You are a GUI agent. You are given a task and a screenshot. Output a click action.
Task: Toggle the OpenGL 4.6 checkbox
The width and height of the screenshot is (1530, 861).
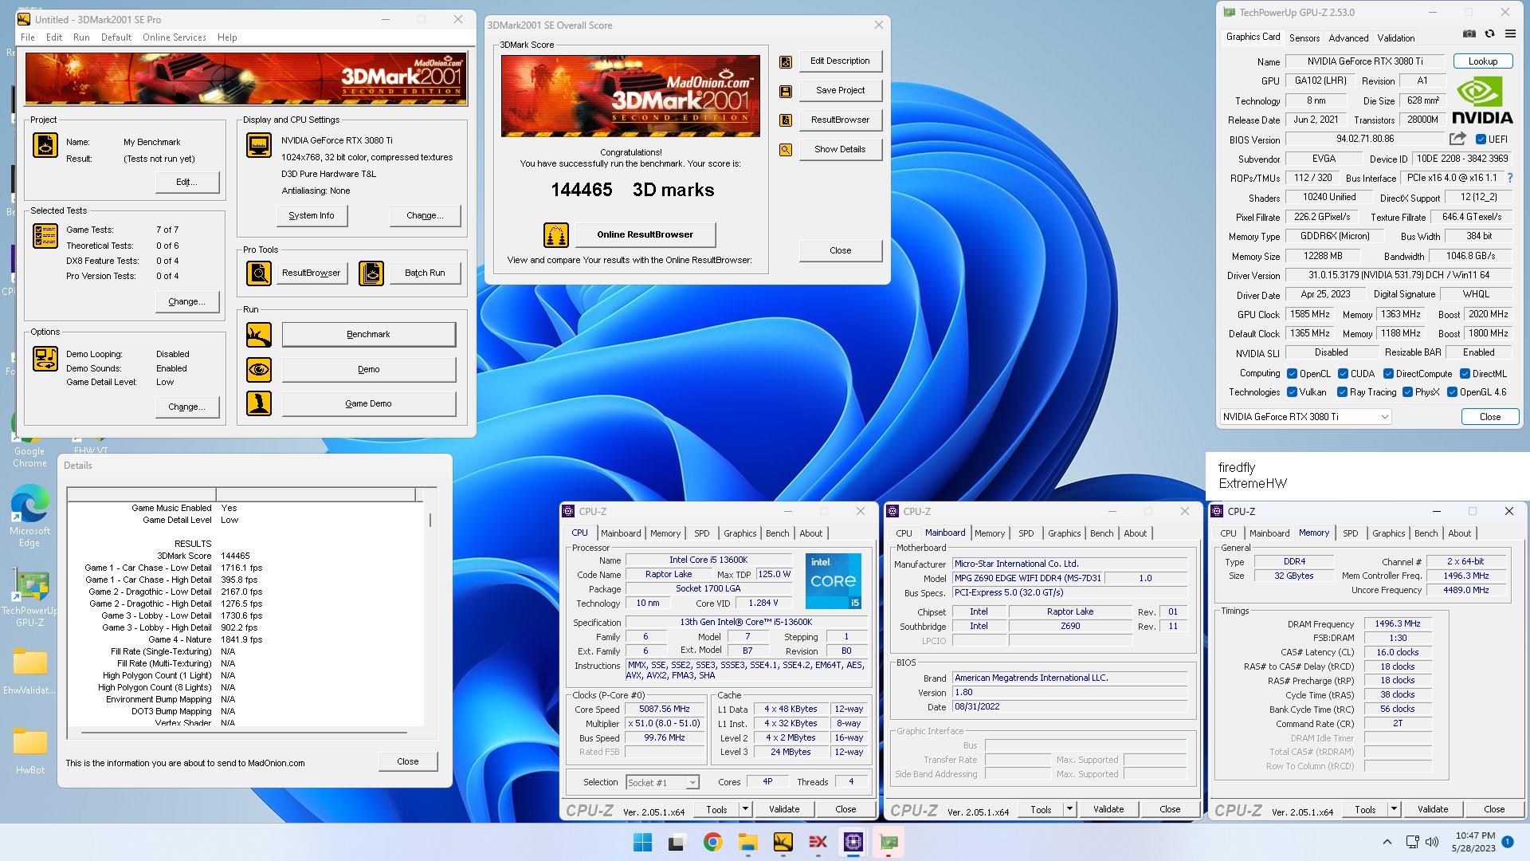coord(1452,392)
